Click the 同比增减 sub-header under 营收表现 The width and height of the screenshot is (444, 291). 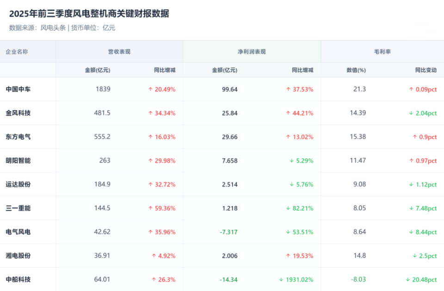coord(164,70)
